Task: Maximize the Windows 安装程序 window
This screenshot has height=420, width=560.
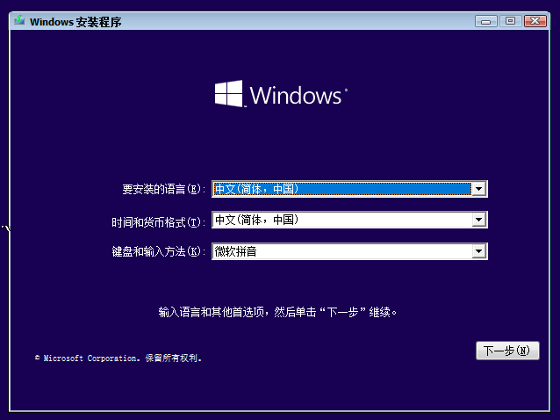Action: [x=509, y=20]
